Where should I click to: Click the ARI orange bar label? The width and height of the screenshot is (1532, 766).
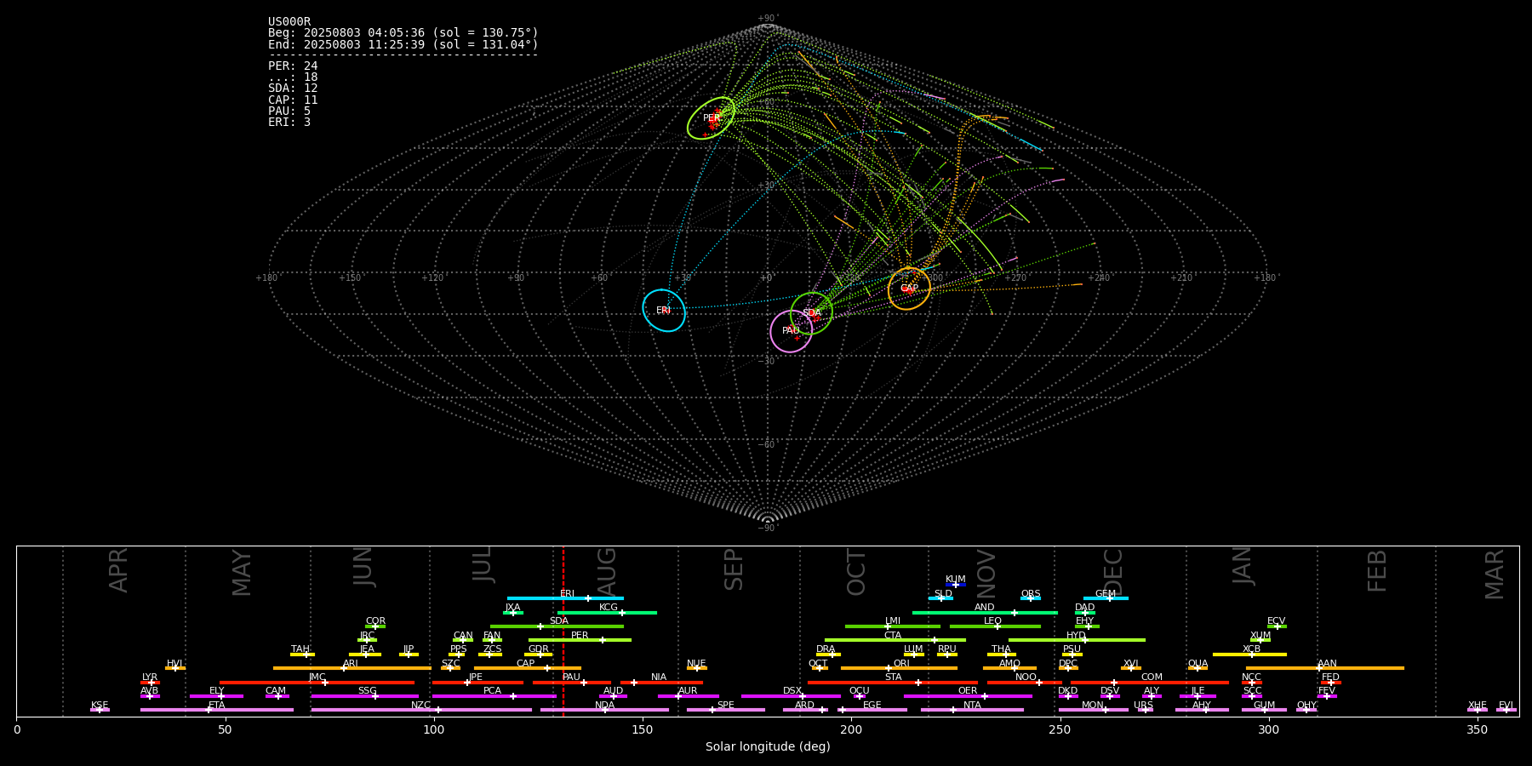pyautogui.click(x=351, y=664)
